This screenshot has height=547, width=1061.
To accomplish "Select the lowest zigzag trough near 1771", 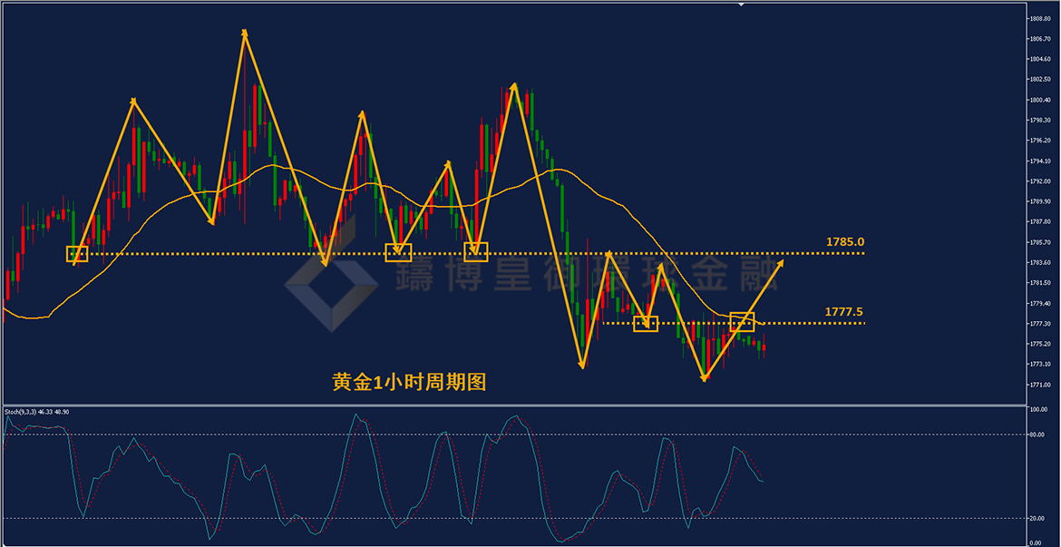I will click(705, 379).
